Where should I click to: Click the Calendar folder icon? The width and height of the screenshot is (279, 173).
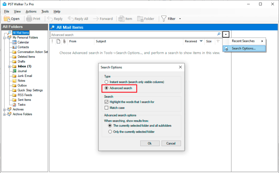tap(15, 42)
